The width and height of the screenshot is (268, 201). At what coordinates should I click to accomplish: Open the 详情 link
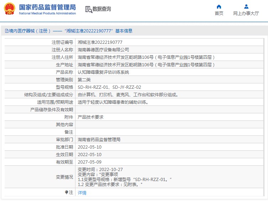click(82, 192)
